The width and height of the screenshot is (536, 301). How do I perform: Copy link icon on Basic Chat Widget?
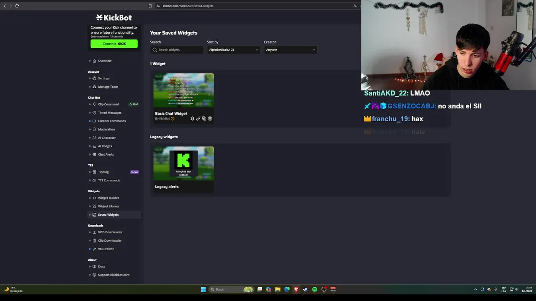pyautogui.click(x=198, y=119)
